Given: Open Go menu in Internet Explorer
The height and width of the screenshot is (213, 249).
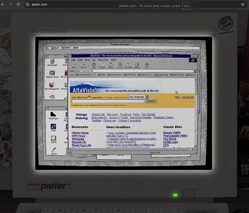Looking at the screenshot, I should click(x=94, y=60).
